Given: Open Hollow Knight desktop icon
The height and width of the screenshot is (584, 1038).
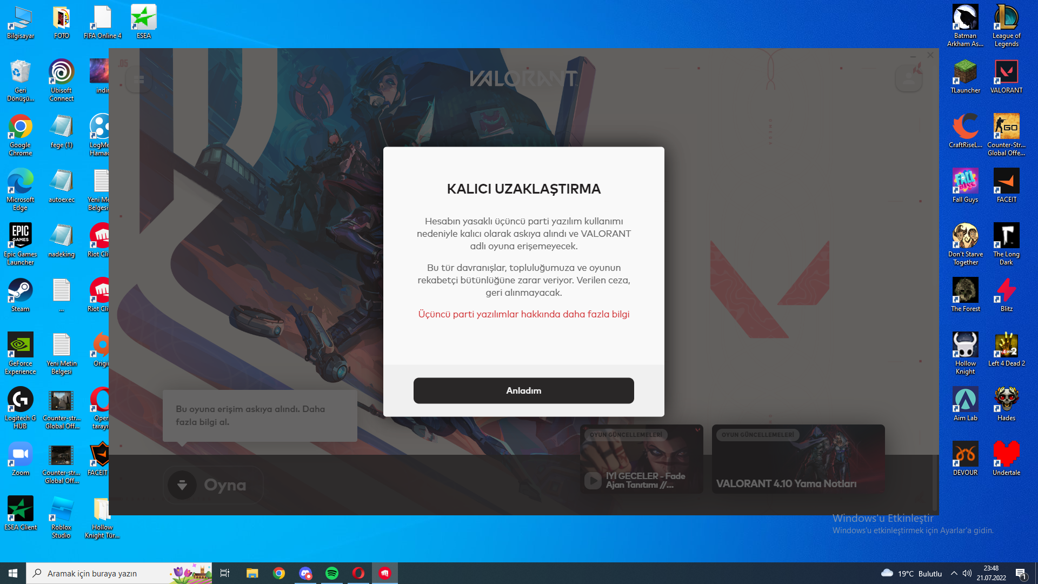Looking at the screenshot, I should [965, 346].
